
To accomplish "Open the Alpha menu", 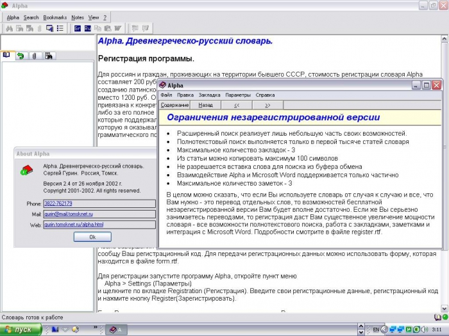I will click(x=13, y=17).
